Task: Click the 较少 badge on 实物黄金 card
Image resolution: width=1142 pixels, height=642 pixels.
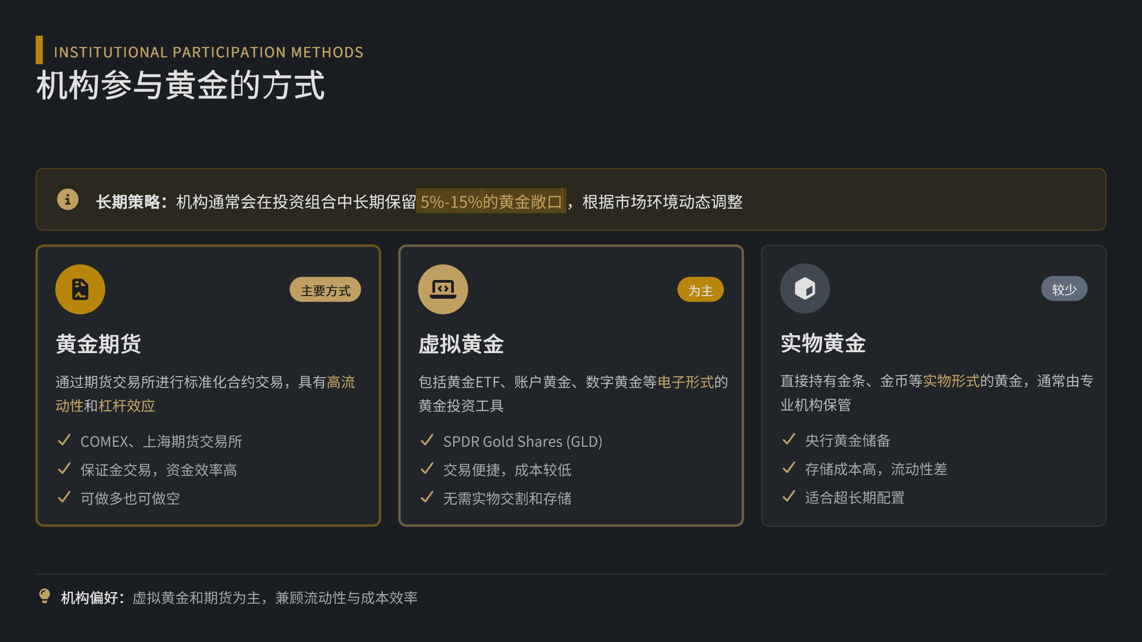Action: tap(1064, 289)
